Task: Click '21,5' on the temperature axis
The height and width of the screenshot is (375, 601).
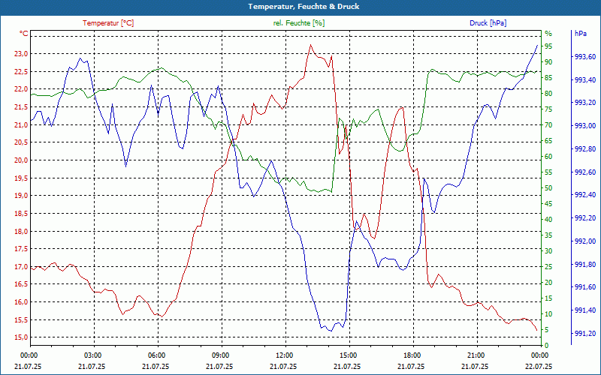Action: pos(21,107)
